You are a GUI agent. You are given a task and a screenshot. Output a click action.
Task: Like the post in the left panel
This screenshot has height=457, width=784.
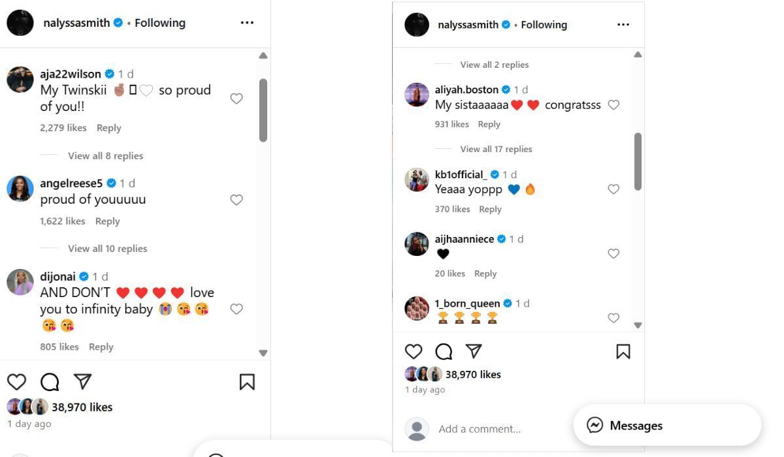click(x=16, y=382)
